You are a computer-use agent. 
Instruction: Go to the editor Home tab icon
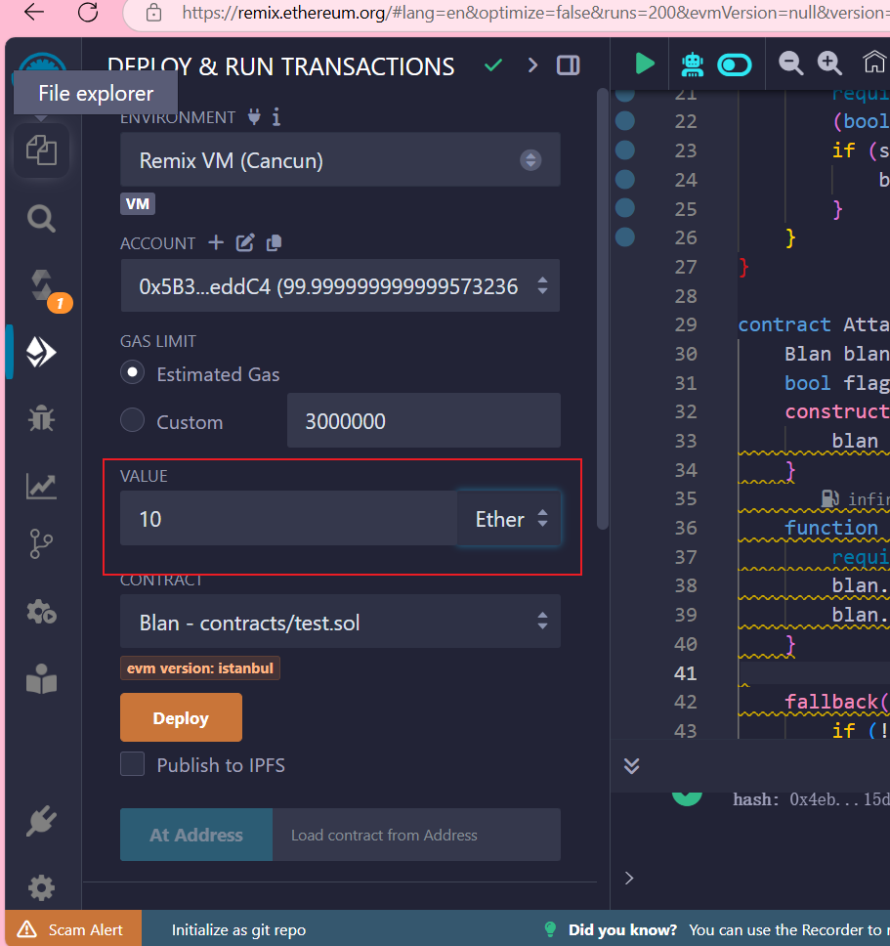tap(873, 63)
